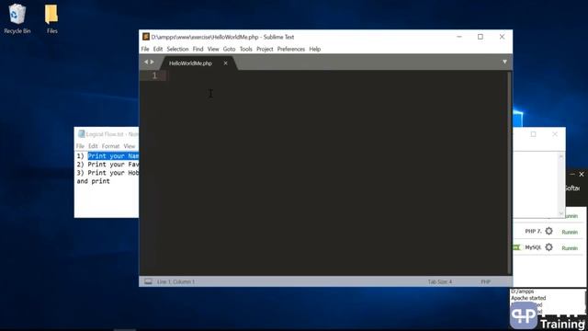Open the View menu in Sublime Text

tap(213, 49)
